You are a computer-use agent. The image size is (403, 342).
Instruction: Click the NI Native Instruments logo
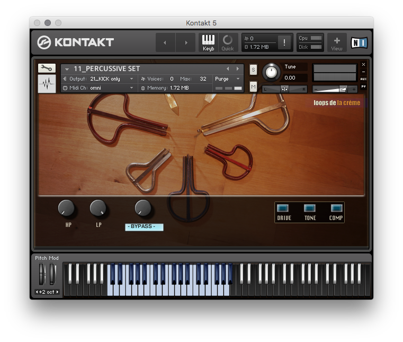coord(359,43)
